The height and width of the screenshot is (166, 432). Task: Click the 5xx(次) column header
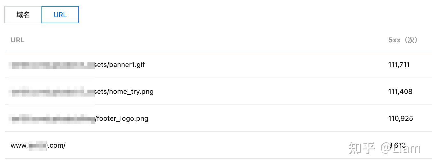(x=403, y=40)
